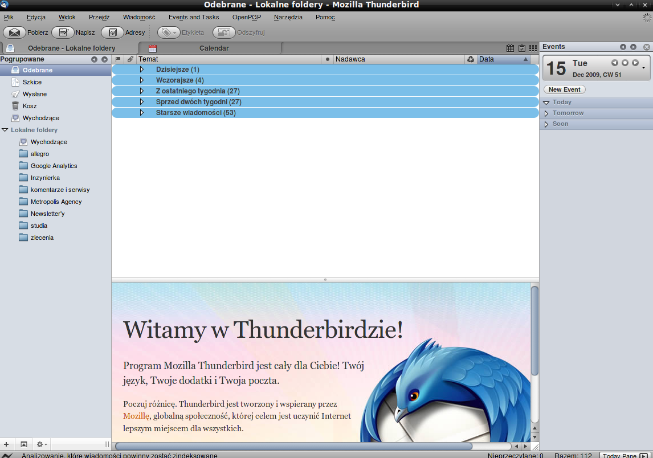This screenshot has width=653, height=458.
Task: Click the attachment paperclip column header
Action: (130, 59)
